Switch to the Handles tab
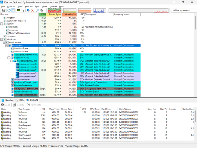Image resolution: width=197 pixels, height=148 pixels. [7, 100]
